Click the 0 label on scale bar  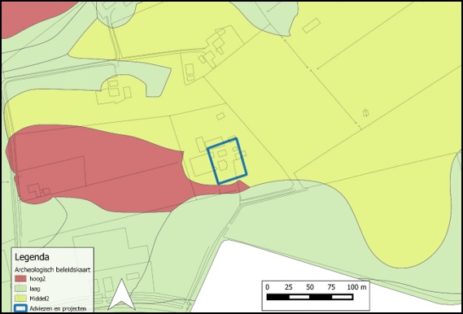coord(267,287)
